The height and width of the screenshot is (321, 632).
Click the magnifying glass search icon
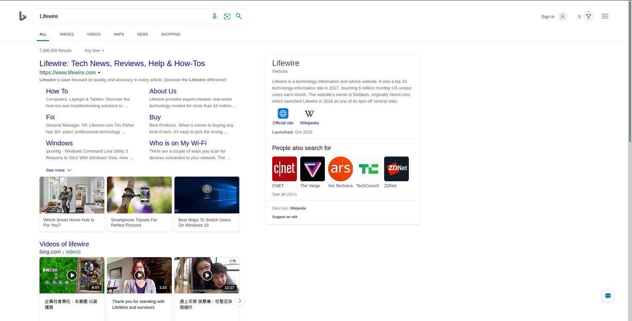[x=239, y=16]
